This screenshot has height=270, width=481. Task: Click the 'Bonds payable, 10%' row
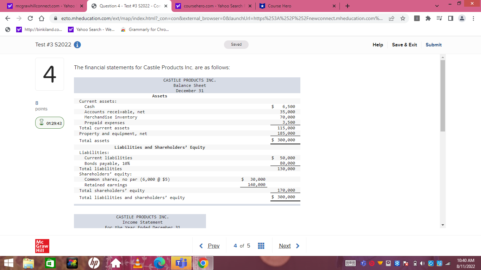click(x=187, y=163)
